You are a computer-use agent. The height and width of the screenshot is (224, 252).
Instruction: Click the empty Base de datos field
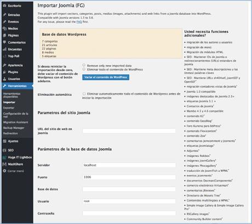pos(129,189)
